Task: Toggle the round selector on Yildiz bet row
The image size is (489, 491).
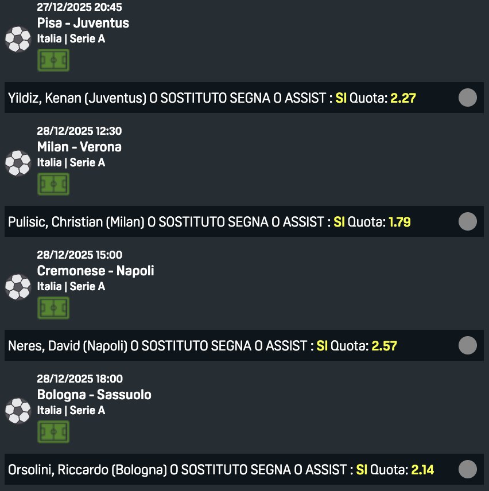Action: [468, 98]
